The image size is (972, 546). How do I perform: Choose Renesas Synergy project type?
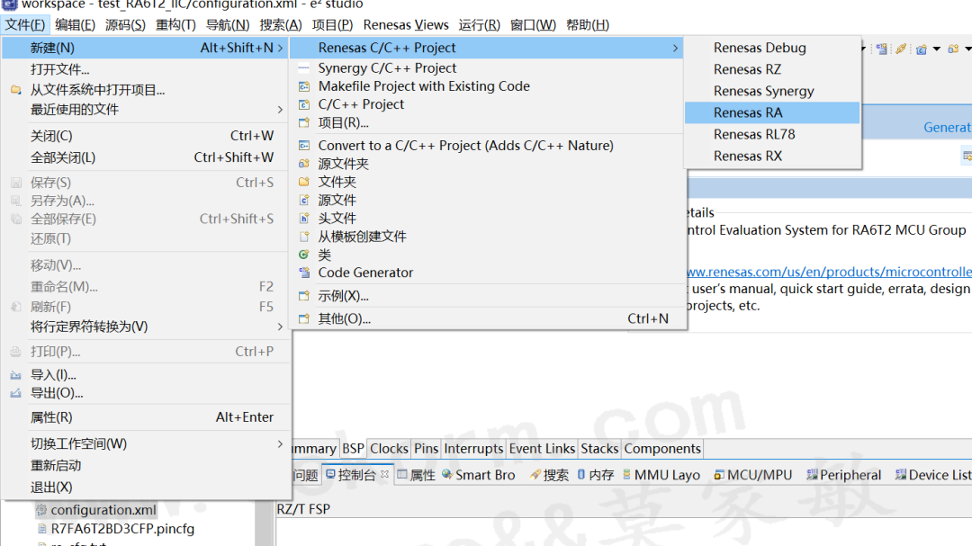click(772, 91)
